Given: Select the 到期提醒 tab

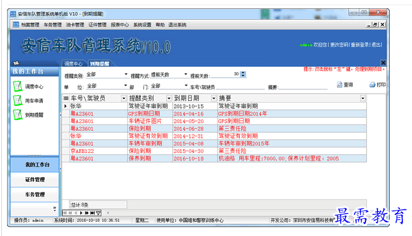Looking at the screenshot, I should click(99, 64).
